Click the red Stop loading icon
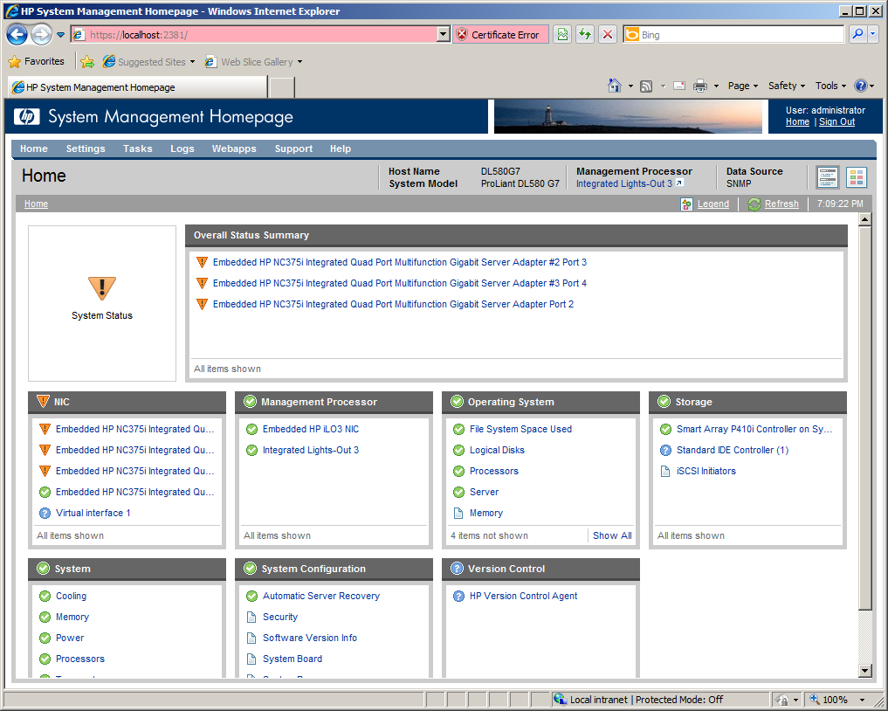The width and height of the screenshot is (888, 711). [x=608, y=35]
